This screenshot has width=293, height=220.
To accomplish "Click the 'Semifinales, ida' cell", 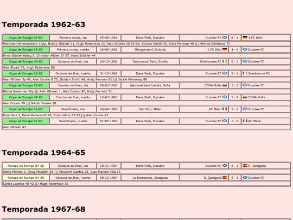I will [x=73, y=109].
